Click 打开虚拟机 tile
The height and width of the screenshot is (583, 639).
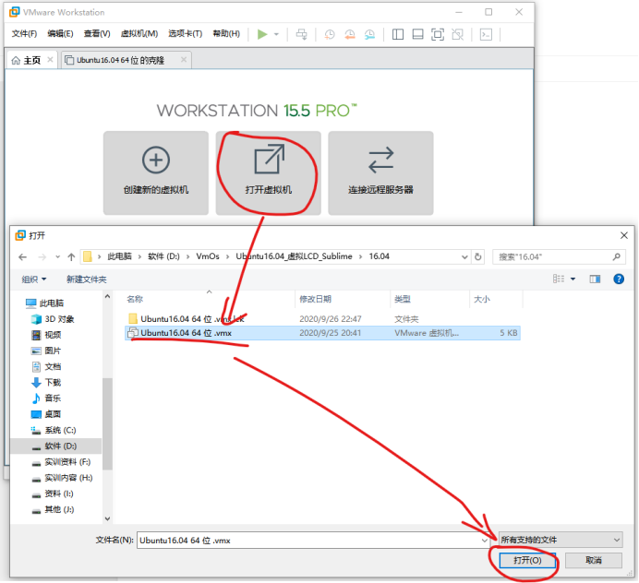(x=269, y=173)
